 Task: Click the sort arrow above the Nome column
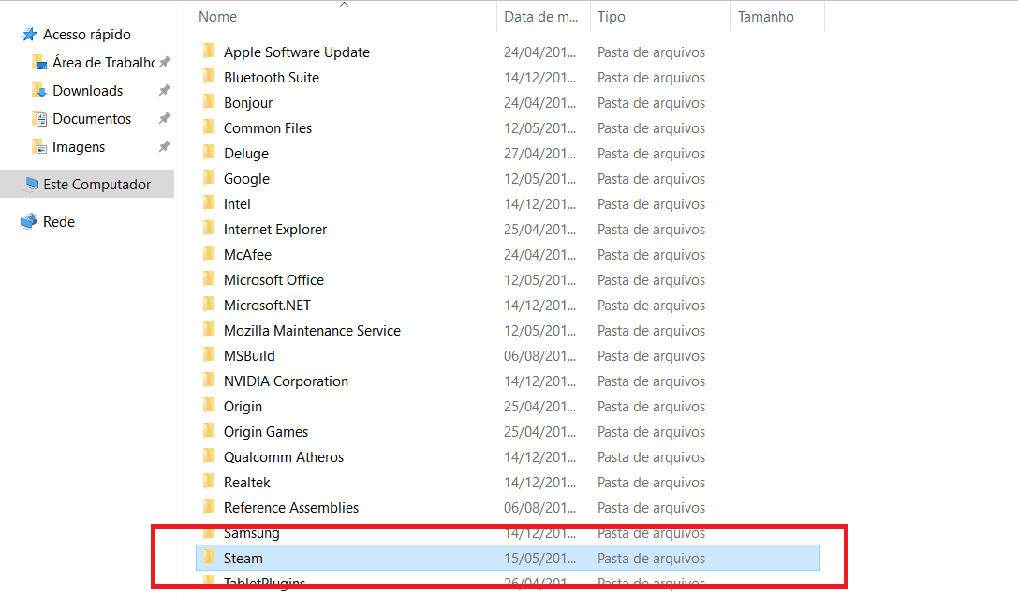coord(344,4)
